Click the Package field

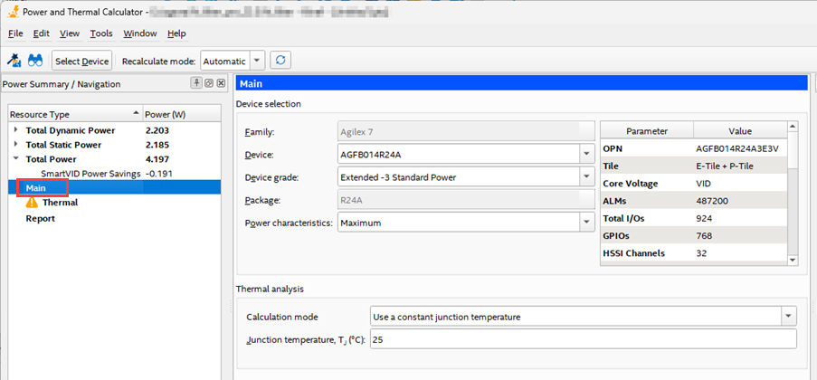466,200
